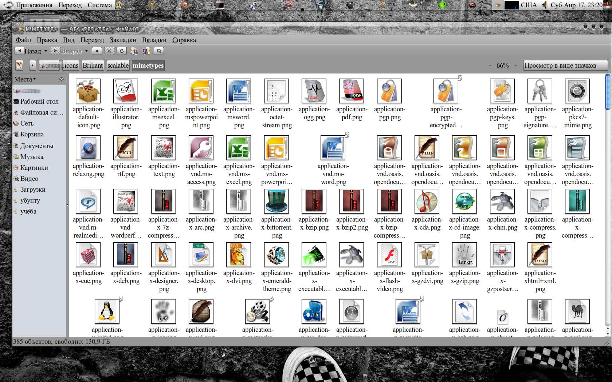The height and width of the screenshot is (382, 612).
Task: Go to scalable path button
Action: pyautogui.click(x=118, y=65)
